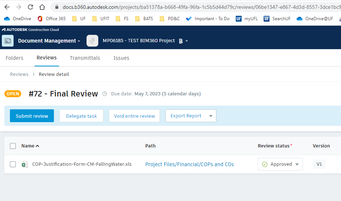The image size is (341, 201).
Task: Open Project Files/Financial/COPs and COs path link
Action: [x=190, y=164]
